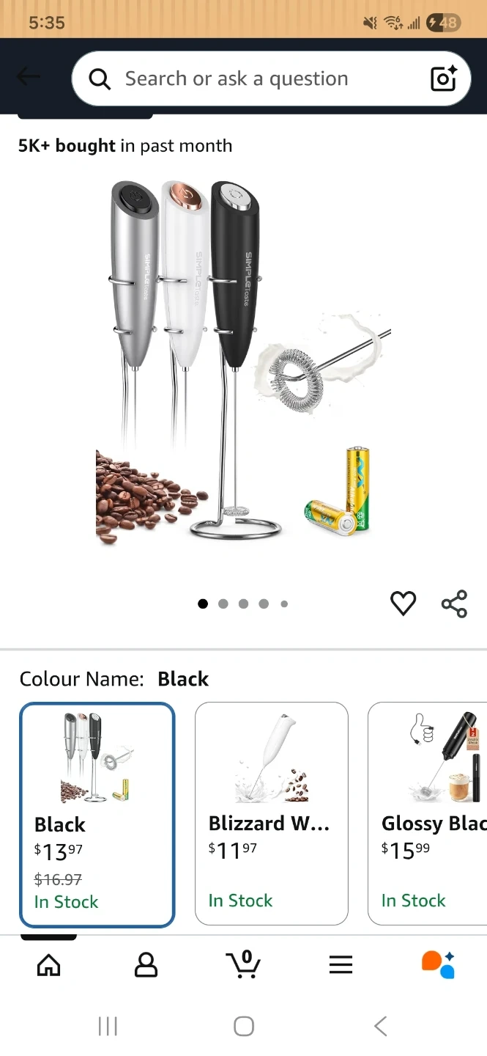The image size is (487, 1056).
Task: Open the main milk frother product image
Action: pyautogui.click(x=243, y=362)
